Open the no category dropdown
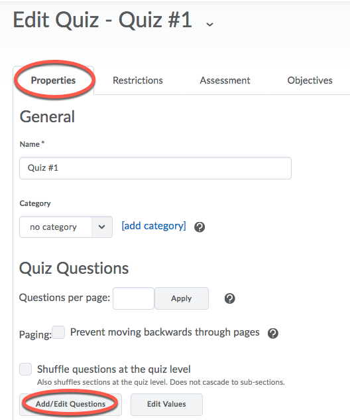This screenshot has width=350, height=420. pos(66,227)
